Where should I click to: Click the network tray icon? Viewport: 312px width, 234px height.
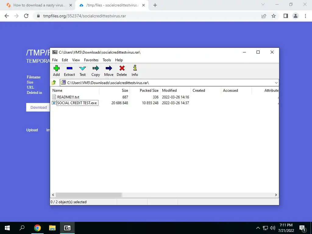point(265,228)
